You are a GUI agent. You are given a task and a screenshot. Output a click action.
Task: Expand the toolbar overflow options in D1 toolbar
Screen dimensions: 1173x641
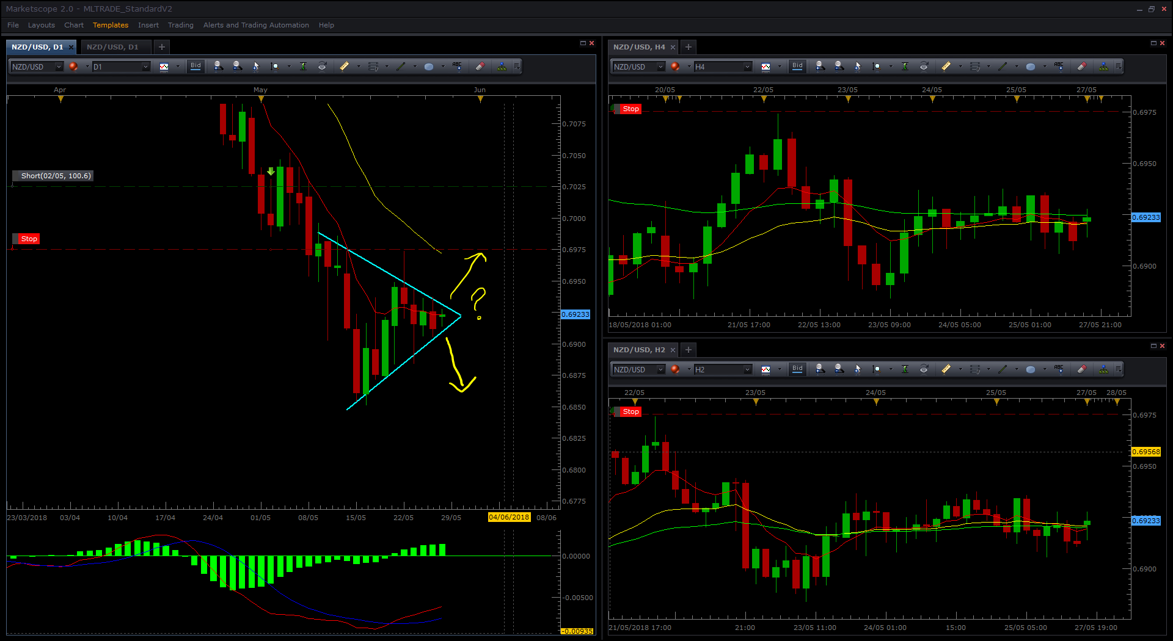pyautogui.click(x=517, y=66)
